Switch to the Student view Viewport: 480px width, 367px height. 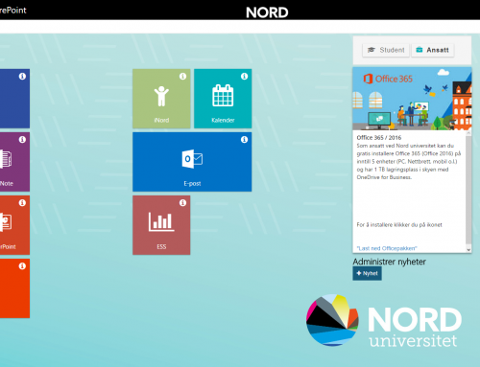386,50
